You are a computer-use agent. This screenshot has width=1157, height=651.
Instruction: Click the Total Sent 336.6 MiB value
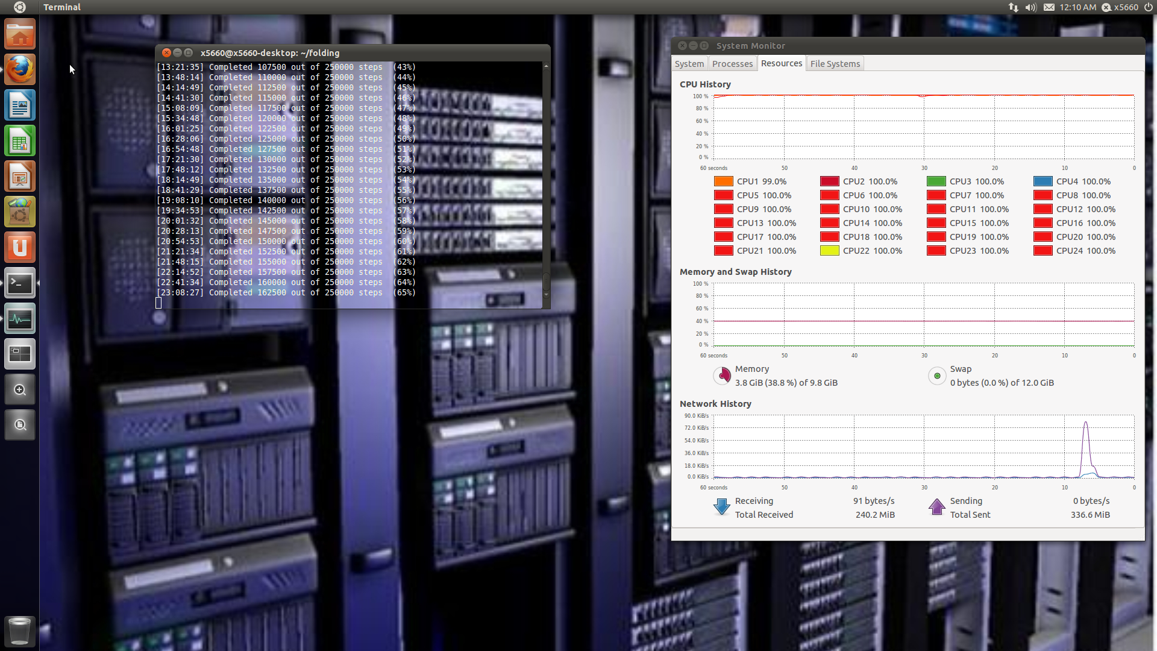1090,515
